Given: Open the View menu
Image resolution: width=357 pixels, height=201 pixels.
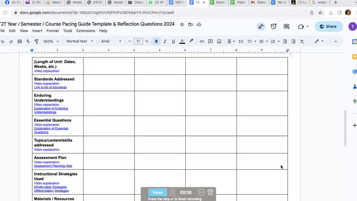Looking at the screenshot, I should click(x=24, y=31).
